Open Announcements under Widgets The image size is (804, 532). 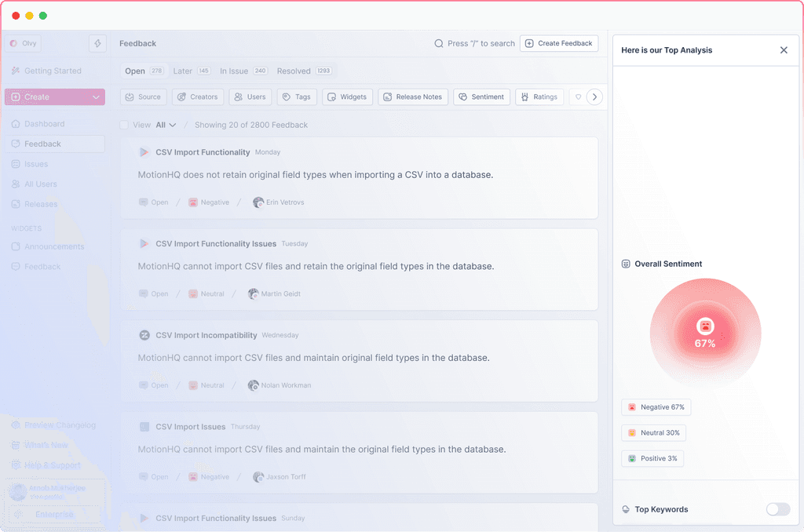(48, 246)
